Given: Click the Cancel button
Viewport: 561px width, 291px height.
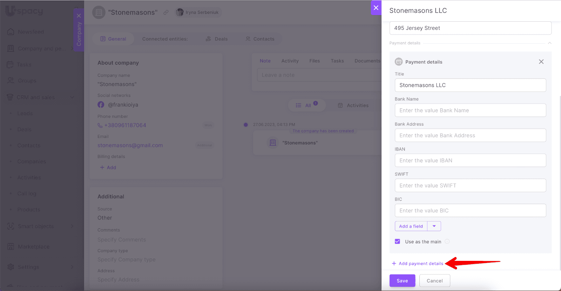Looking at the screenshot, I should [x=434, y=281].
